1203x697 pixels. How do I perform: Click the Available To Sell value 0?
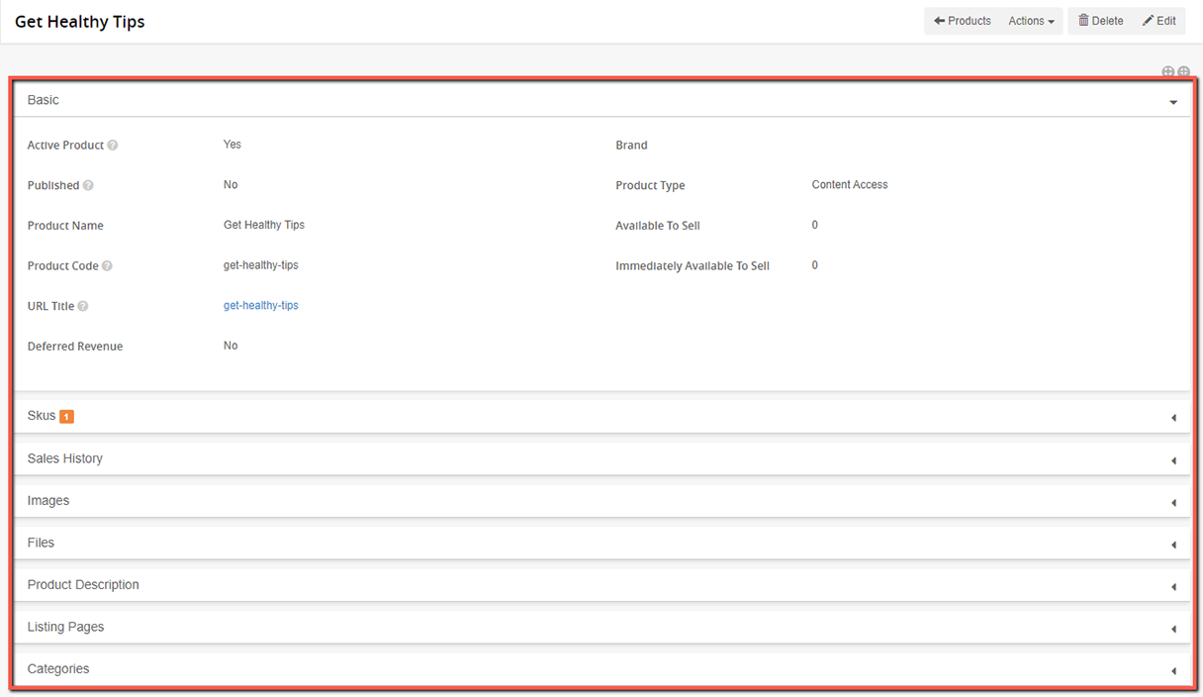(815, 226)
